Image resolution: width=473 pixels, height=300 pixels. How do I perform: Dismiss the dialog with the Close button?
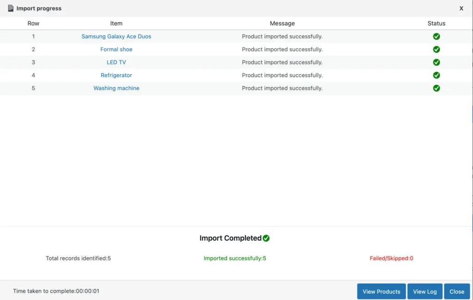[457, 291]
